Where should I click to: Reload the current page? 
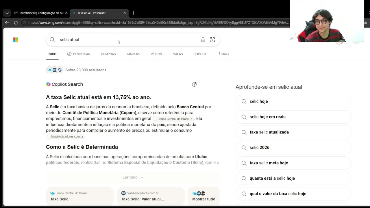tap(16, 23)
